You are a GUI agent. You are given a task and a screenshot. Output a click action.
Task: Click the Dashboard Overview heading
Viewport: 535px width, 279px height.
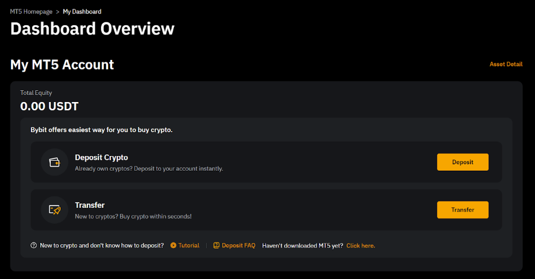point(92,29)
